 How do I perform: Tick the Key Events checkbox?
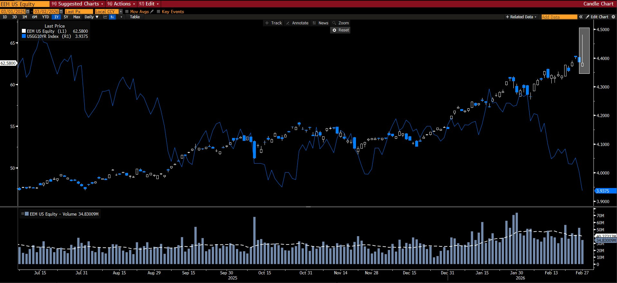158,12
